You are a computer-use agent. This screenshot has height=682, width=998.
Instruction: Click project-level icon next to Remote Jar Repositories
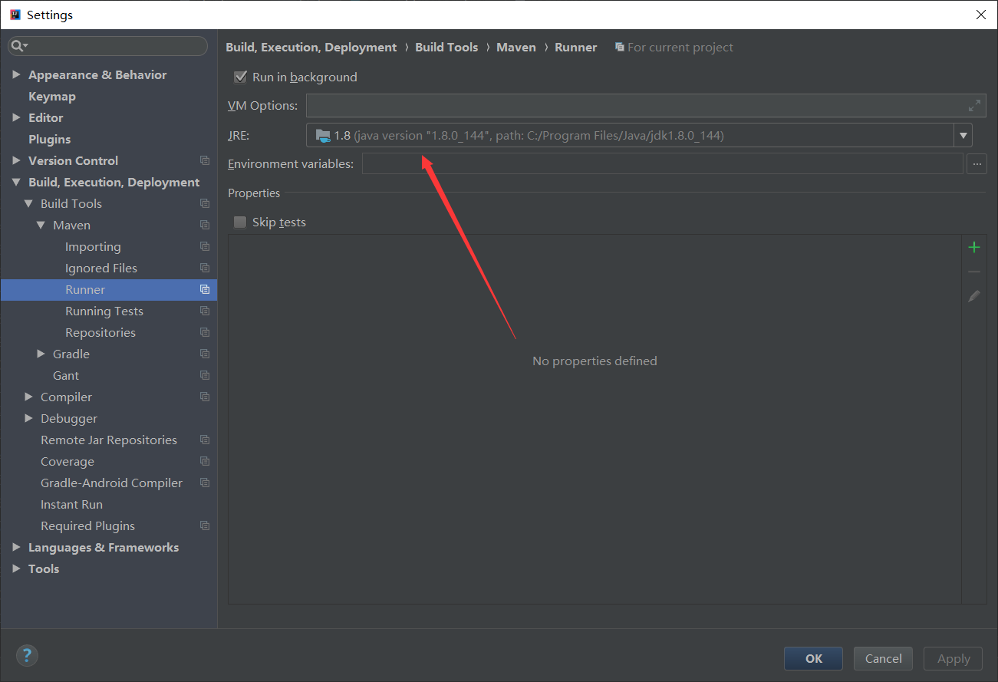click(x=205, y=440)
